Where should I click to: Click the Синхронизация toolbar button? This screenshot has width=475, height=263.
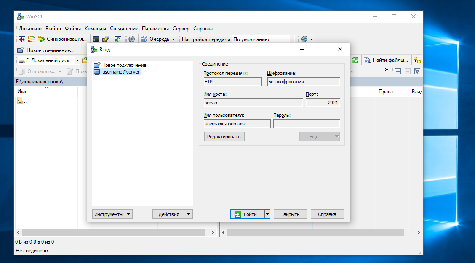tap(62, 39)
